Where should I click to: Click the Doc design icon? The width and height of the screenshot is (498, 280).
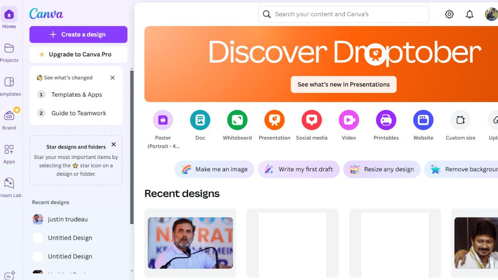[200, 120]
